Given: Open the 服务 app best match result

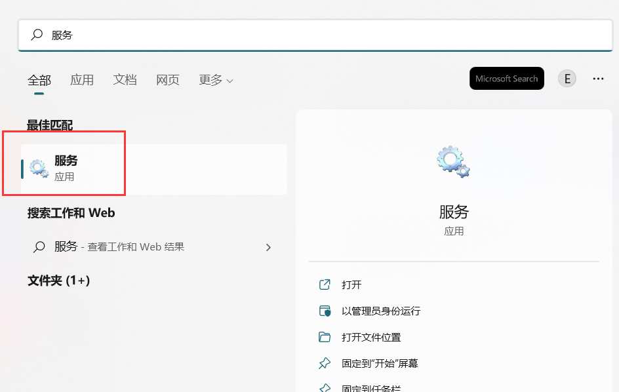Looking at the screenshot, I should point(154,169).
